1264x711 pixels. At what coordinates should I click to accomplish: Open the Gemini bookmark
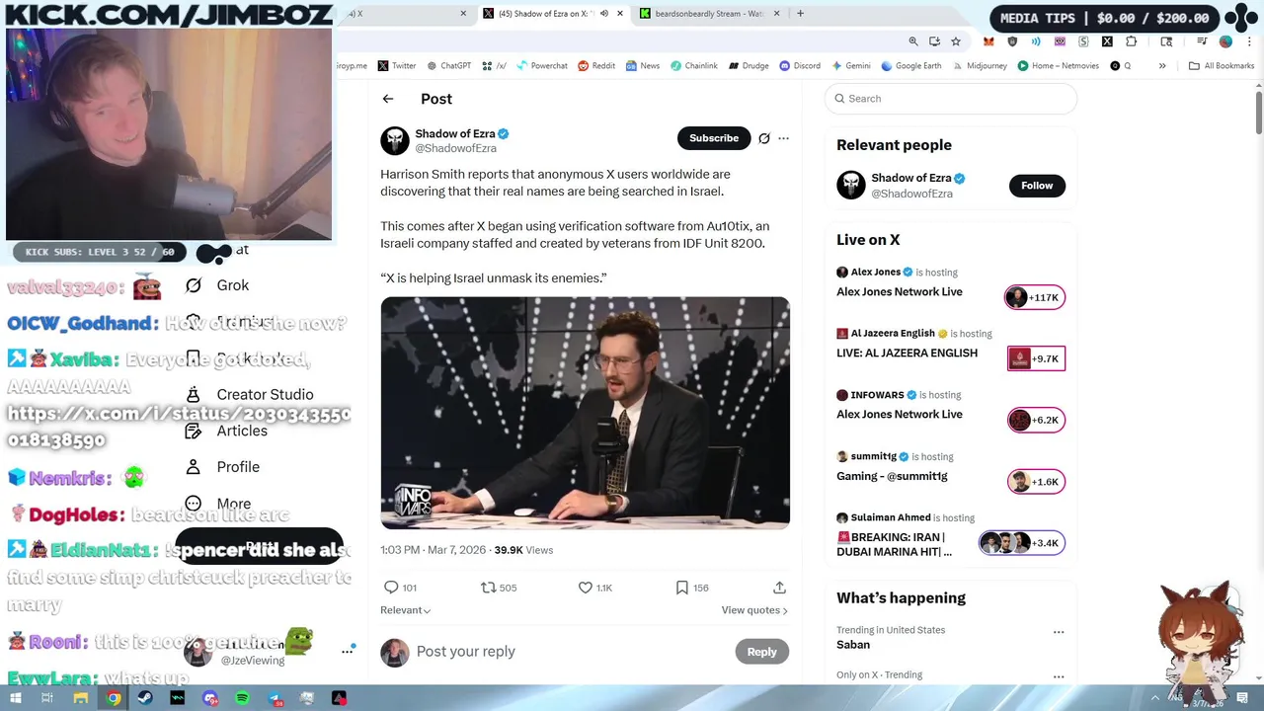851,66
